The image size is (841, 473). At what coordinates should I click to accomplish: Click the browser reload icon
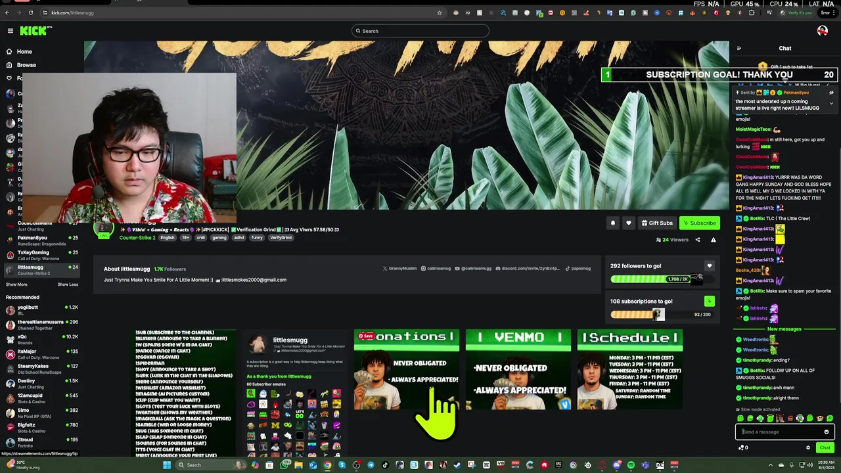[30, 12]
